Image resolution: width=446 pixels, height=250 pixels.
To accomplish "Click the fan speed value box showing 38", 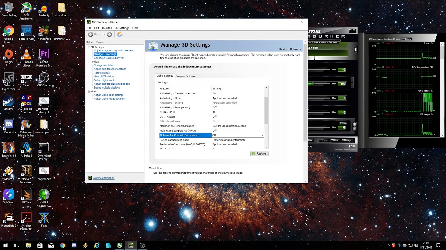I will pyautogui.click(x=342, y=127).
